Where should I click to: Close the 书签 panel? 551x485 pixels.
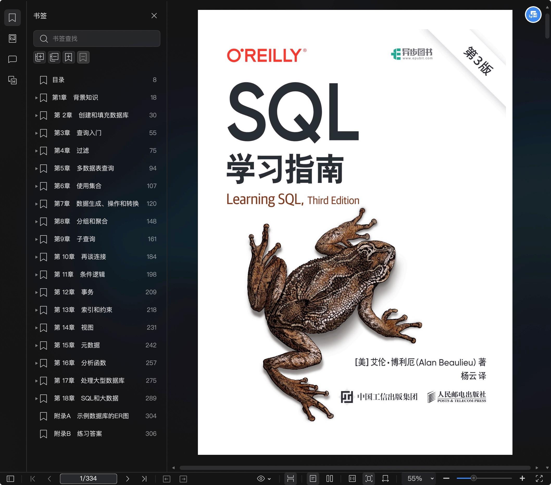(x=154, y=16)
